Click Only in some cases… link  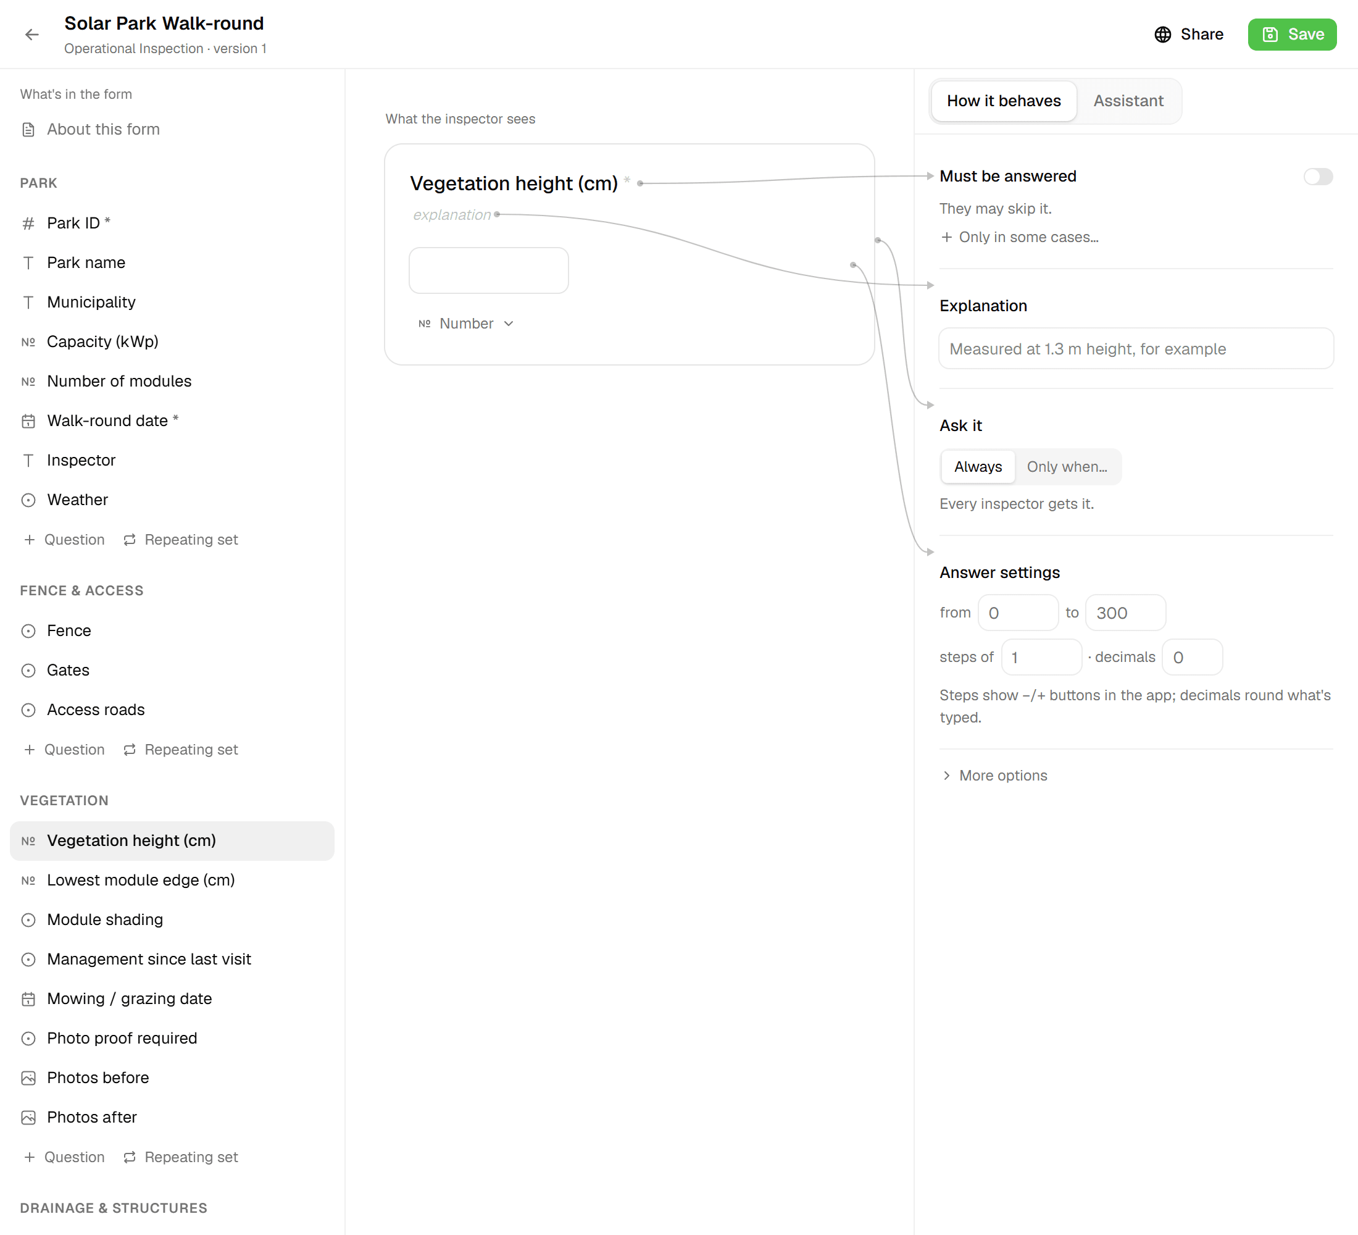coord(1020,237)
